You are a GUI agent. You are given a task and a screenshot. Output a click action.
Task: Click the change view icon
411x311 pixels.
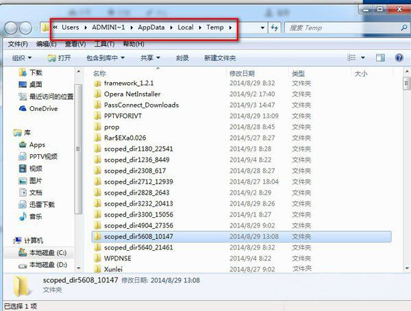tap(351, 58)
